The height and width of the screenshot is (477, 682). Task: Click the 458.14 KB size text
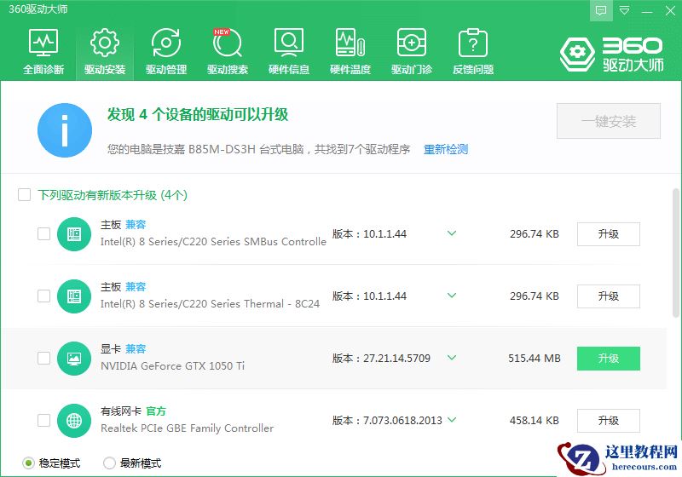pyautogui.click(x=535, y=421)
